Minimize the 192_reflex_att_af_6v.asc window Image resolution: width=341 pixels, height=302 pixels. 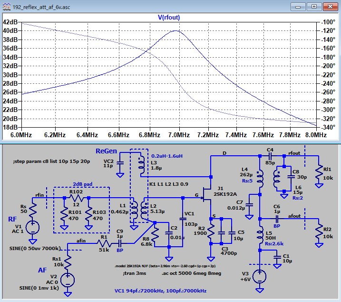click(298, 7)
